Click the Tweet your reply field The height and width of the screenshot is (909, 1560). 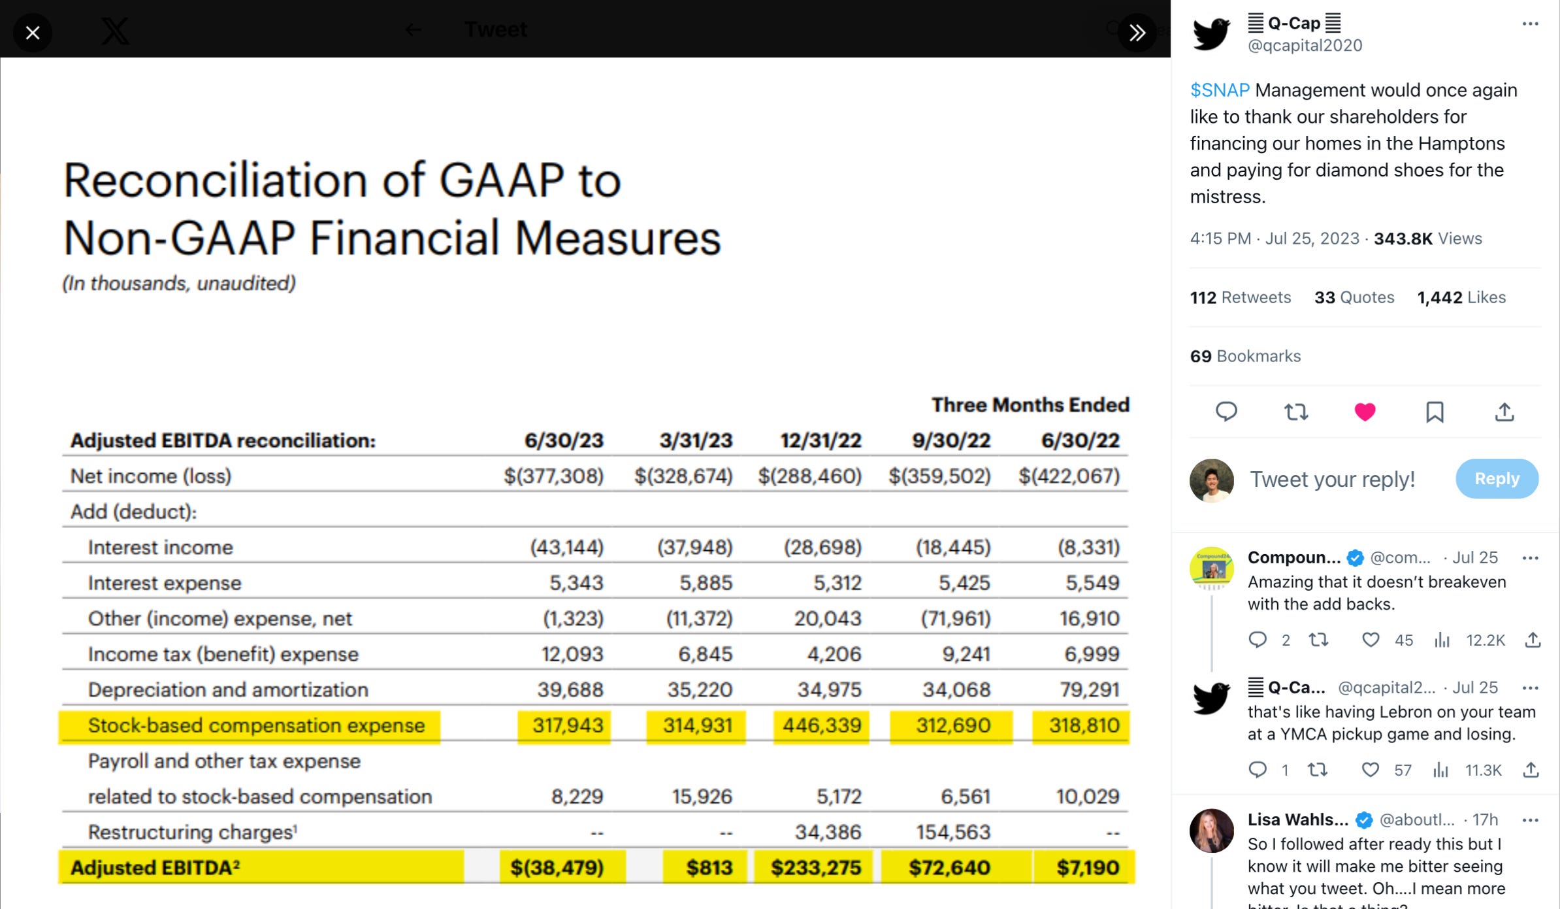pos(1333,479)
